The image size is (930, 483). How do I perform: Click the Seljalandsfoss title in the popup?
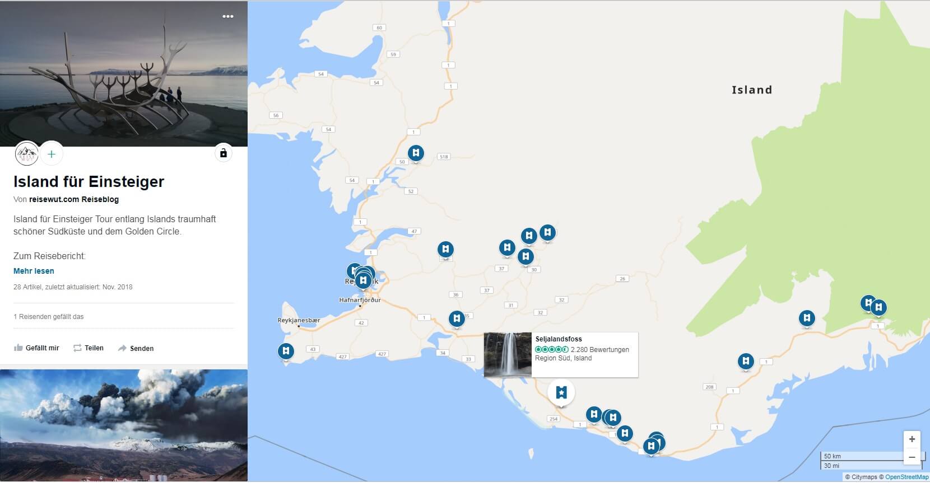[559, 339]
